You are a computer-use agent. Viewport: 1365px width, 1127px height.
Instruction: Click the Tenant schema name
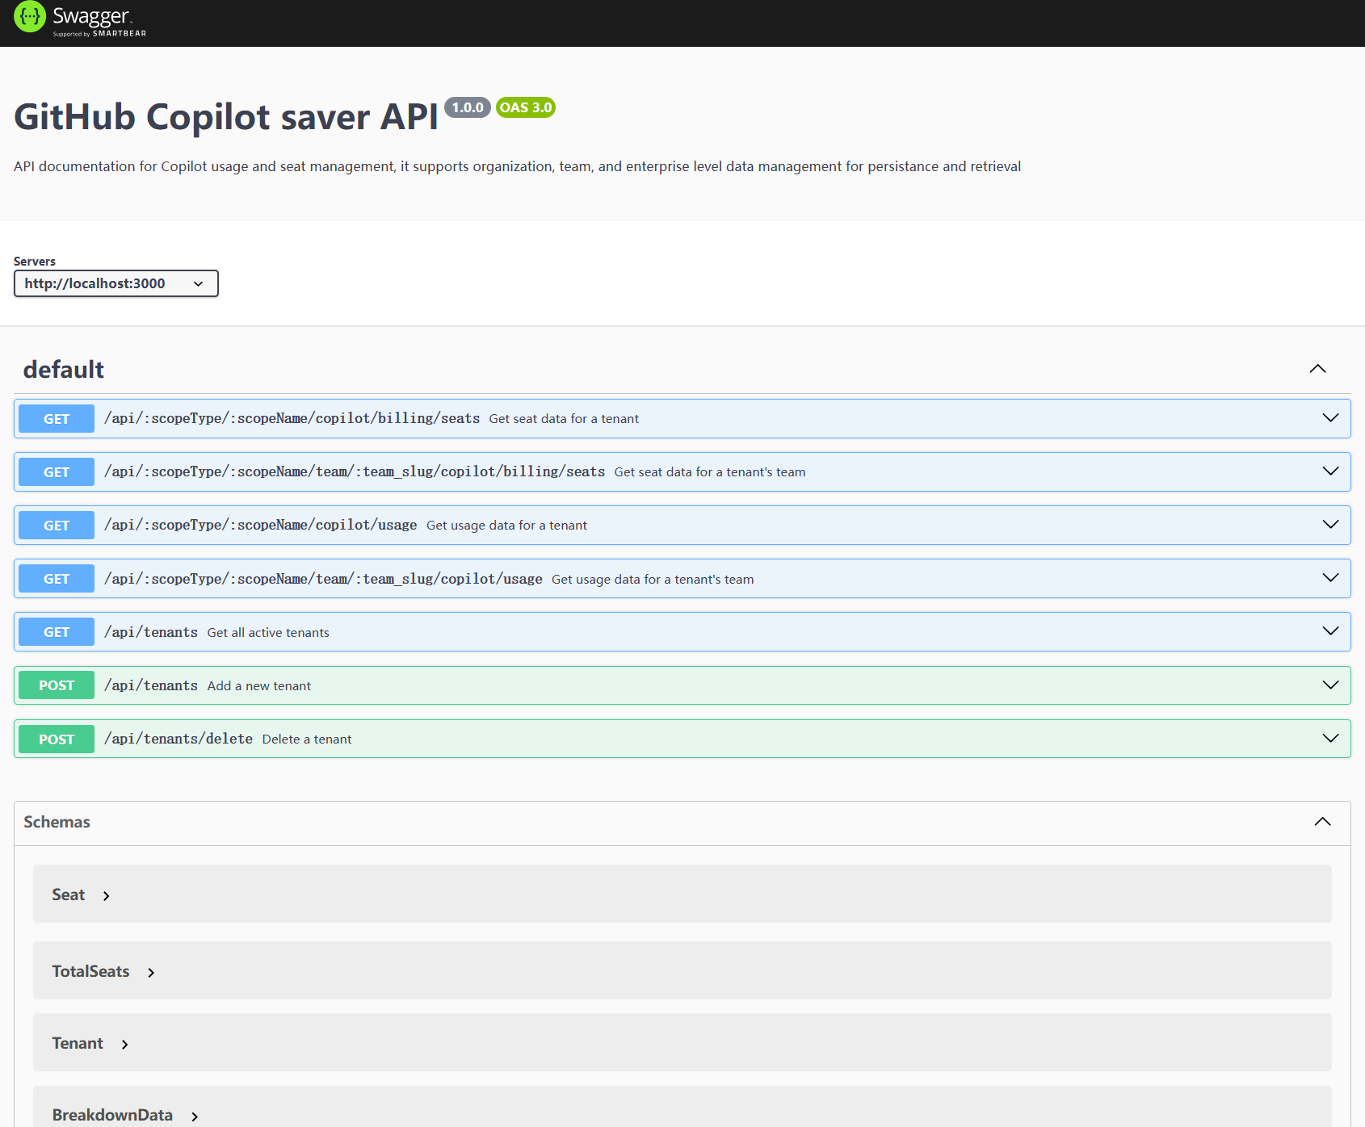point(78,1043)
